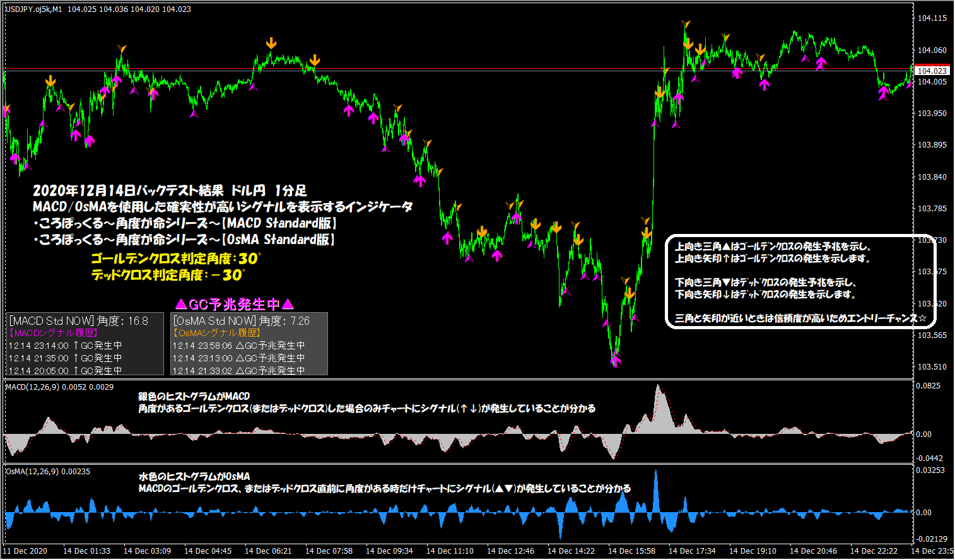Viewport: 955px width, 560px height.
Task: Click the -0.0442 MACD scale value
Action: (x=930, y=458)
